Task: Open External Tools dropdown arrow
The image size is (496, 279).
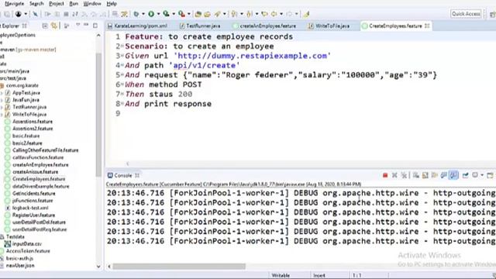Action: [x=189, y=14]
